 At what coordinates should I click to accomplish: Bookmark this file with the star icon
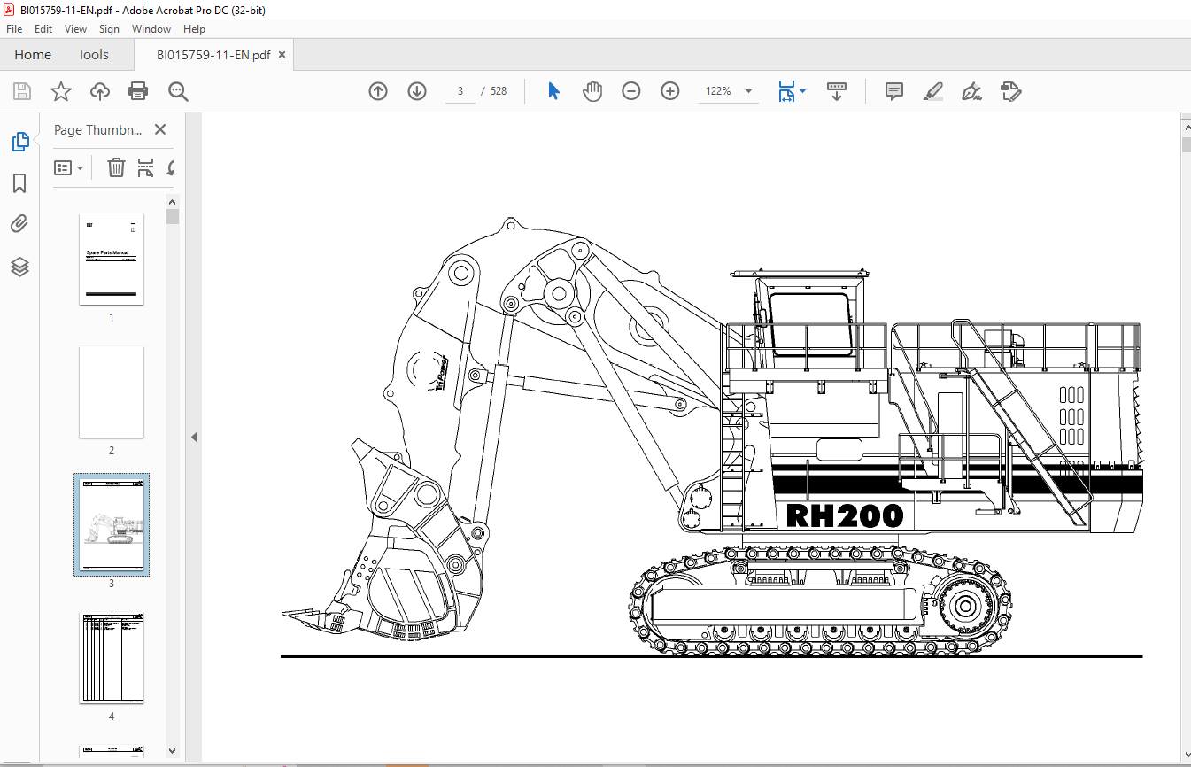pyautogui.click(x=60, y=91)
